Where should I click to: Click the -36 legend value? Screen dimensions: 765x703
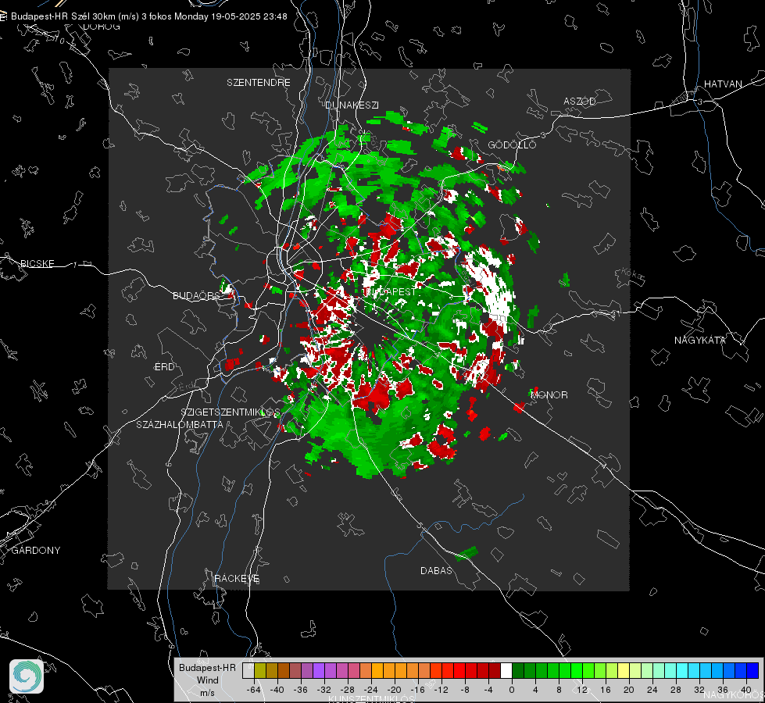pyautogui.click(x=301, y=690)
